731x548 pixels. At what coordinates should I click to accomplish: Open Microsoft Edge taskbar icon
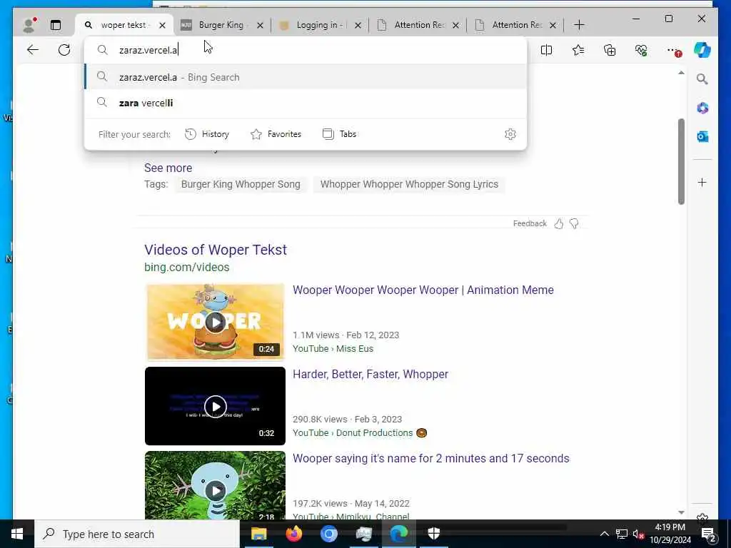[x=398, y=534]
